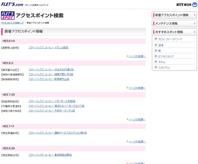Expand the カフェ・ファーストフード plus icon
This screenshot has height=164, width=198.
[x=156, y=39]
